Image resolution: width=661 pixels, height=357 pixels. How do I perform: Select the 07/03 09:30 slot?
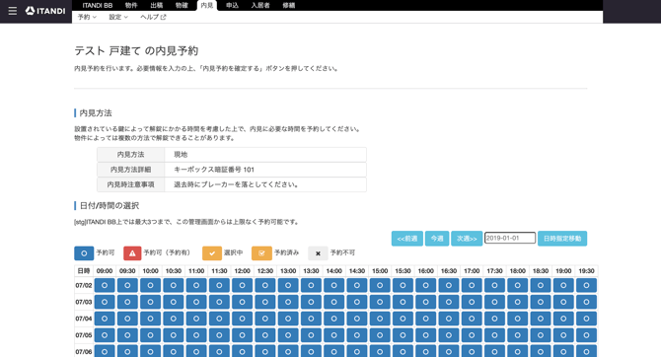pyautogui.click(x=127, y=302)
